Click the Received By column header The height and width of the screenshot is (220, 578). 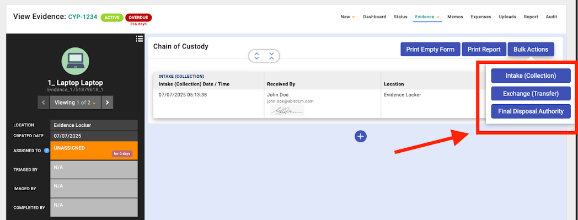tap(281, 84)
